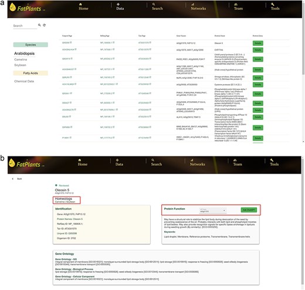This screenshot has width=305, height=290.
Task: Click the magnifier icon beside the sidebar search field
Action: click(39, 25)
